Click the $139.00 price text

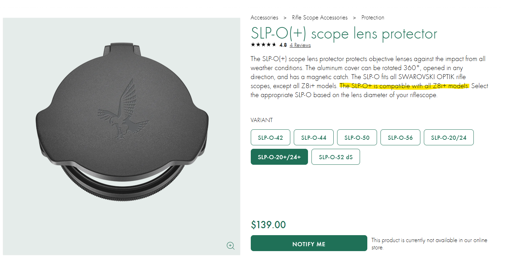coord(268,225)
